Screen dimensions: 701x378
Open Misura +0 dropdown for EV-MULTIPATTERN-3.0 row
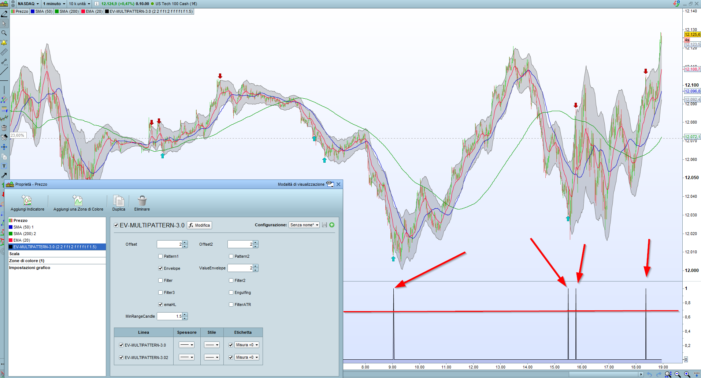click(247, 345)
